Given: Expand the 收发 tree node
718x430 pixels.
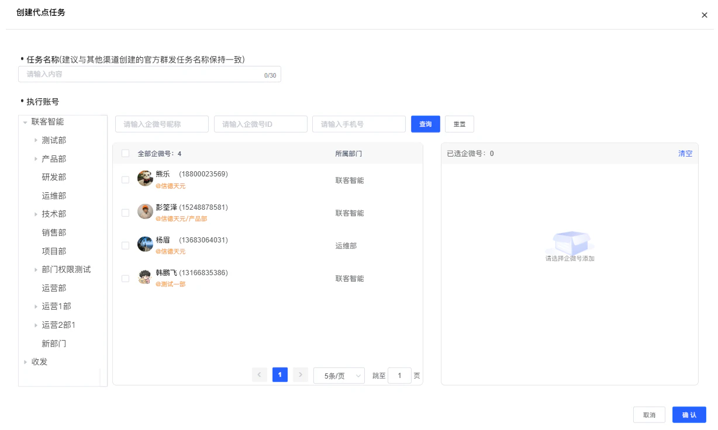Looking at the screenshot, I should tap(25, 362).
